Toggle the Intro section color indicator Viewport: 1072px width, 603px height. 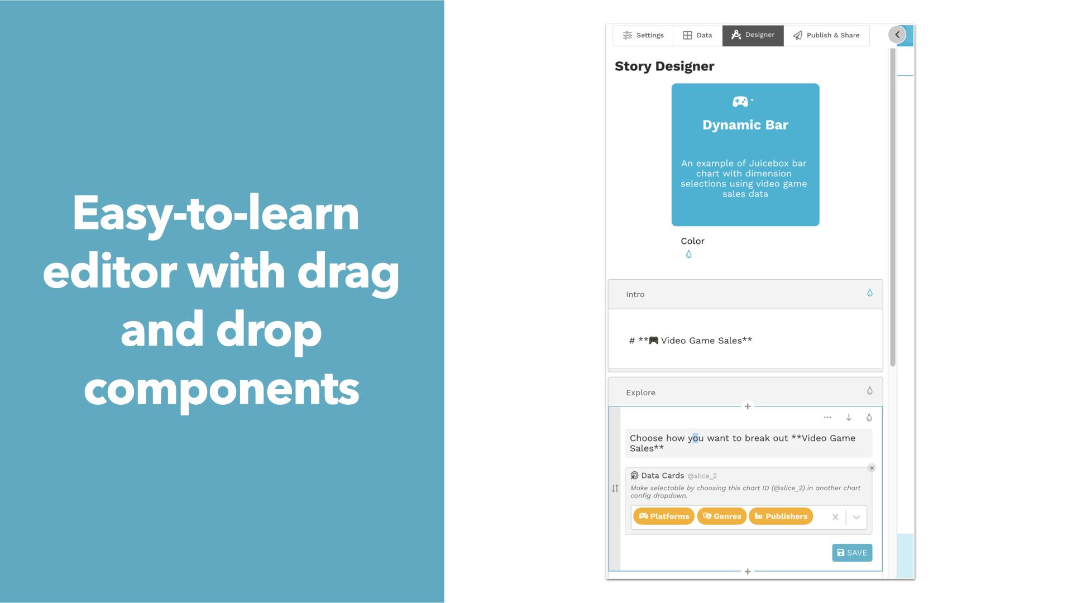[x=869, y=293]
